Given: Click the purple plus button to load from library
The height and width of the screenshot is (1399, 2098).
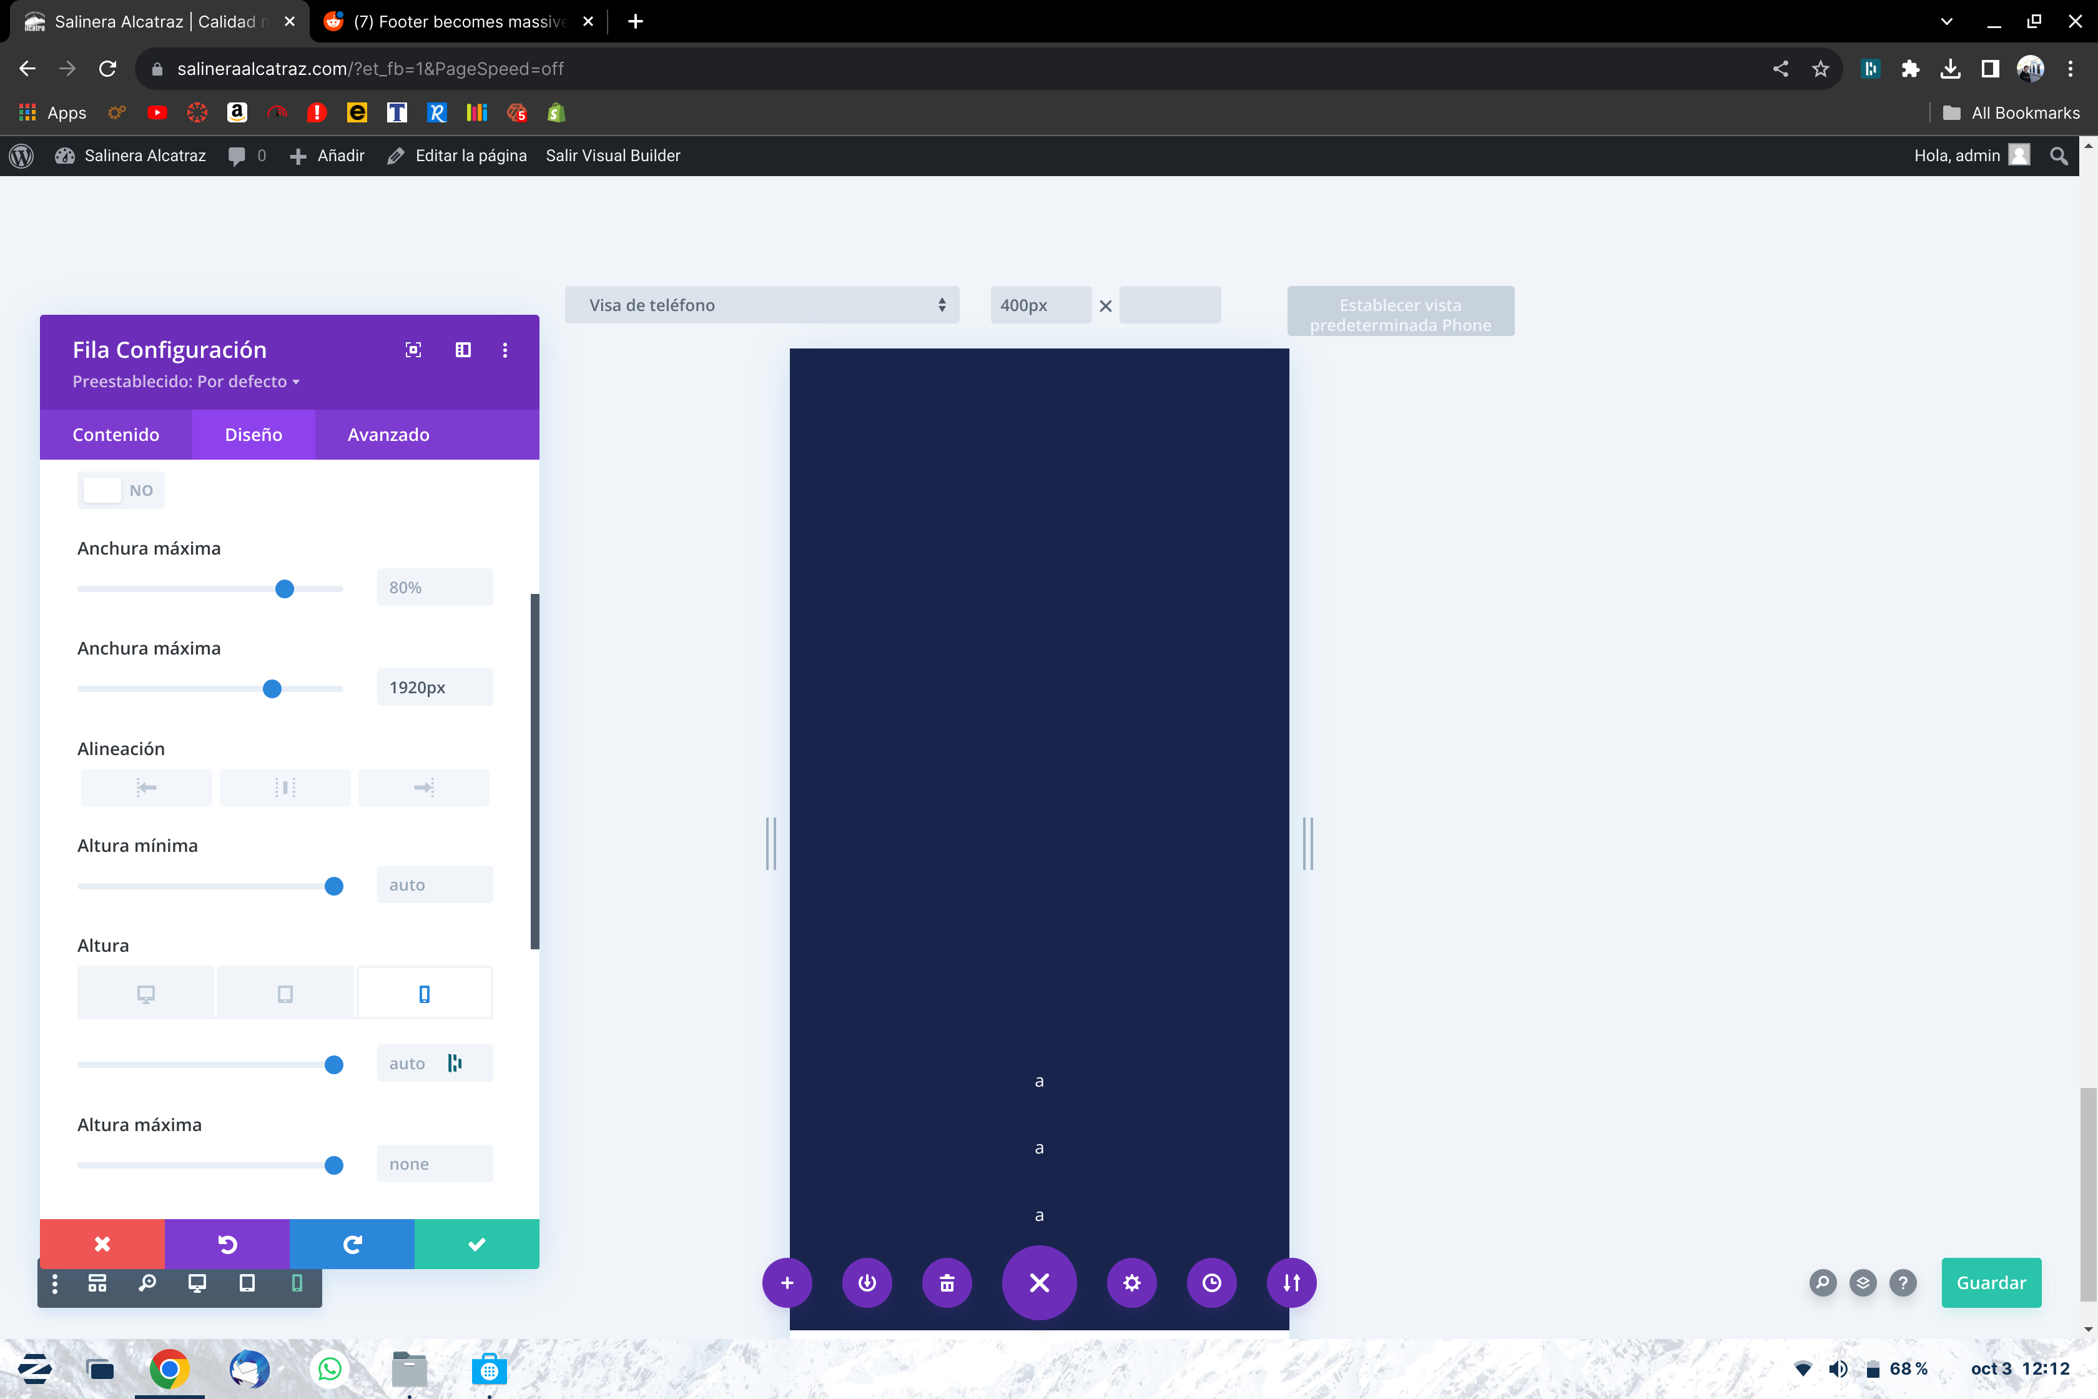Looking at the screenshot, I should (787, 1282).
